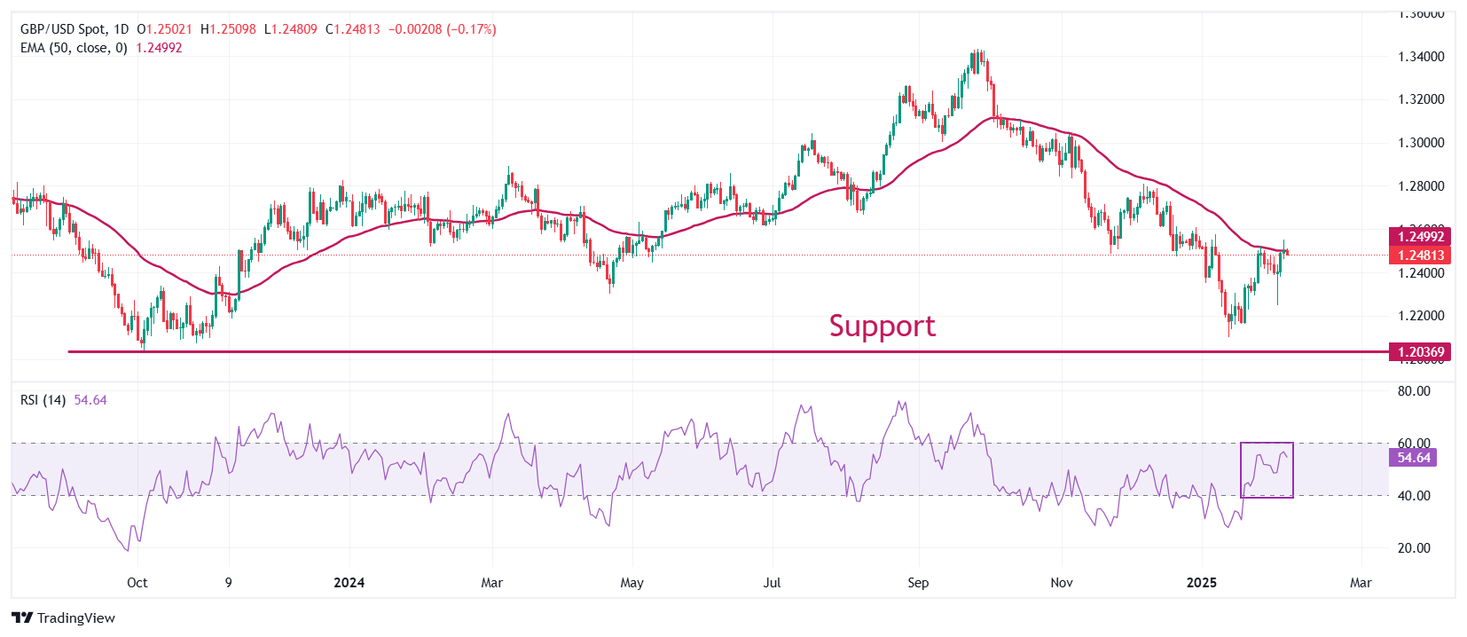Select the RSI (14) indicator legend
The width and height of the screenshot is (1467, 637).
point(43,400)
